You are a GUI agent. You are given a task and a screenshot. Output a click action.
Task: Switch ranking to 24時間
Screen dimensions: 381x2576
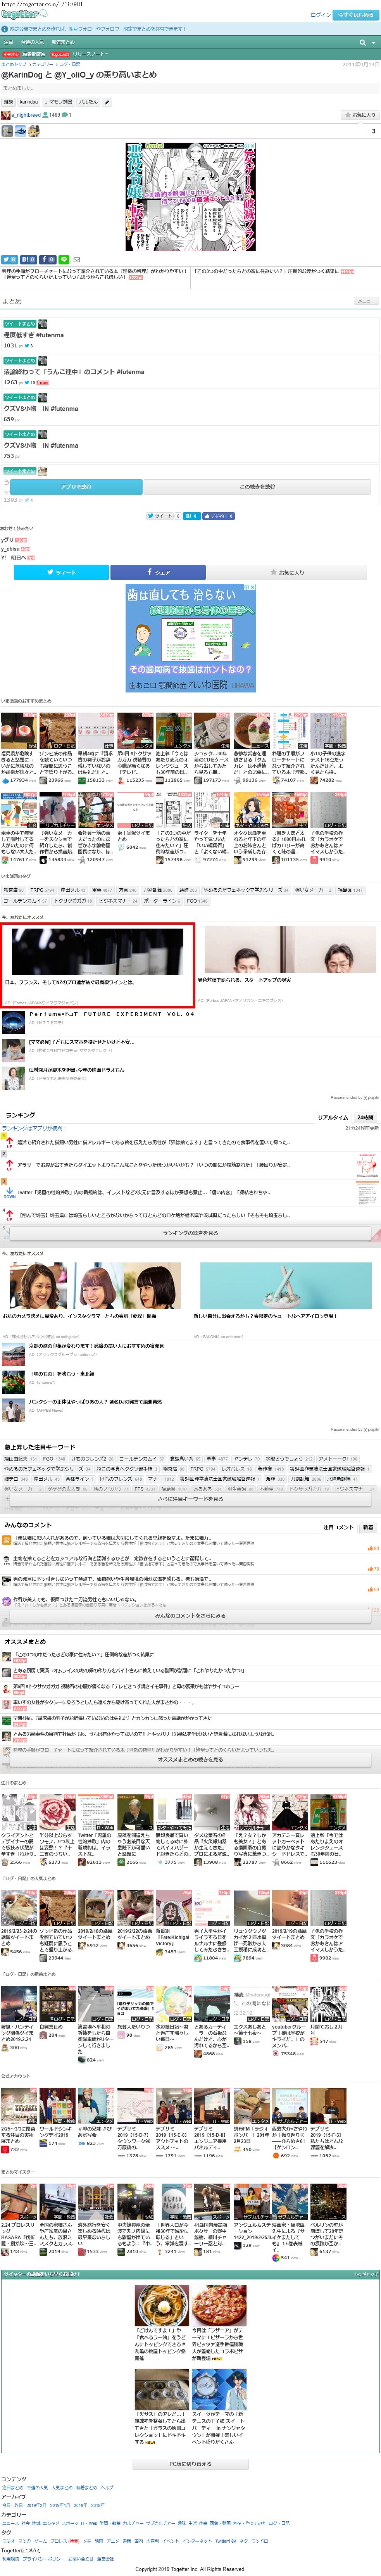click(x=365, y=1117)
